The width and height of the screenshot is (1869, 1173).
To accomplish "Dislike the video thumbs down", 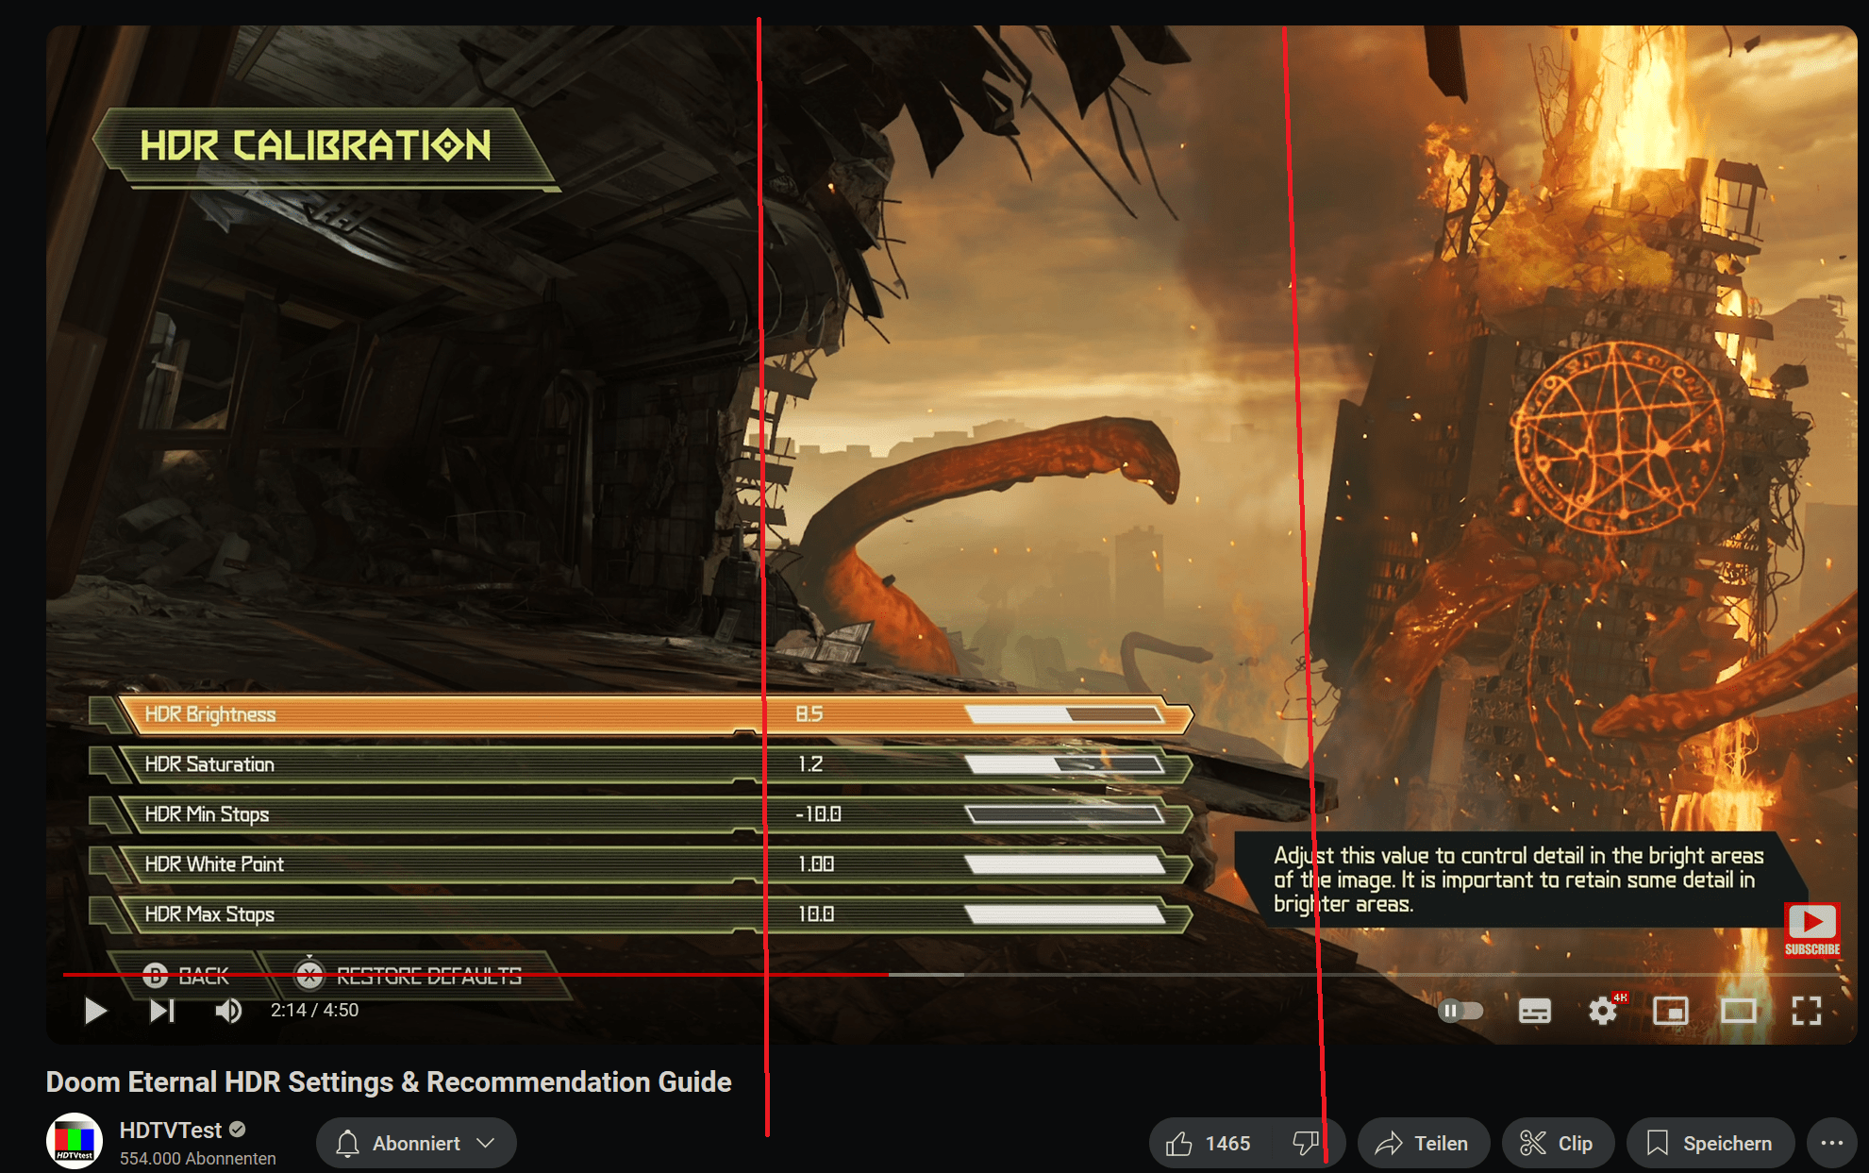I will pos(1307,1144).
